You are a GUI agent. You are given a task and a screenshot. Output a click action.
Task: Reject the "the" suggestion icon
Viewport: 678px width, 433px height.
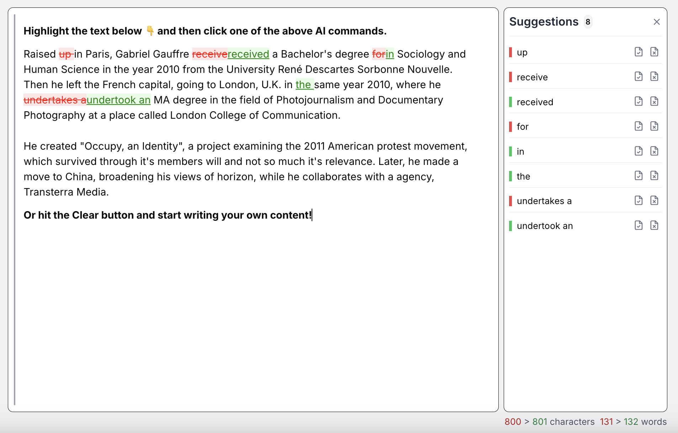pos(655,176)
